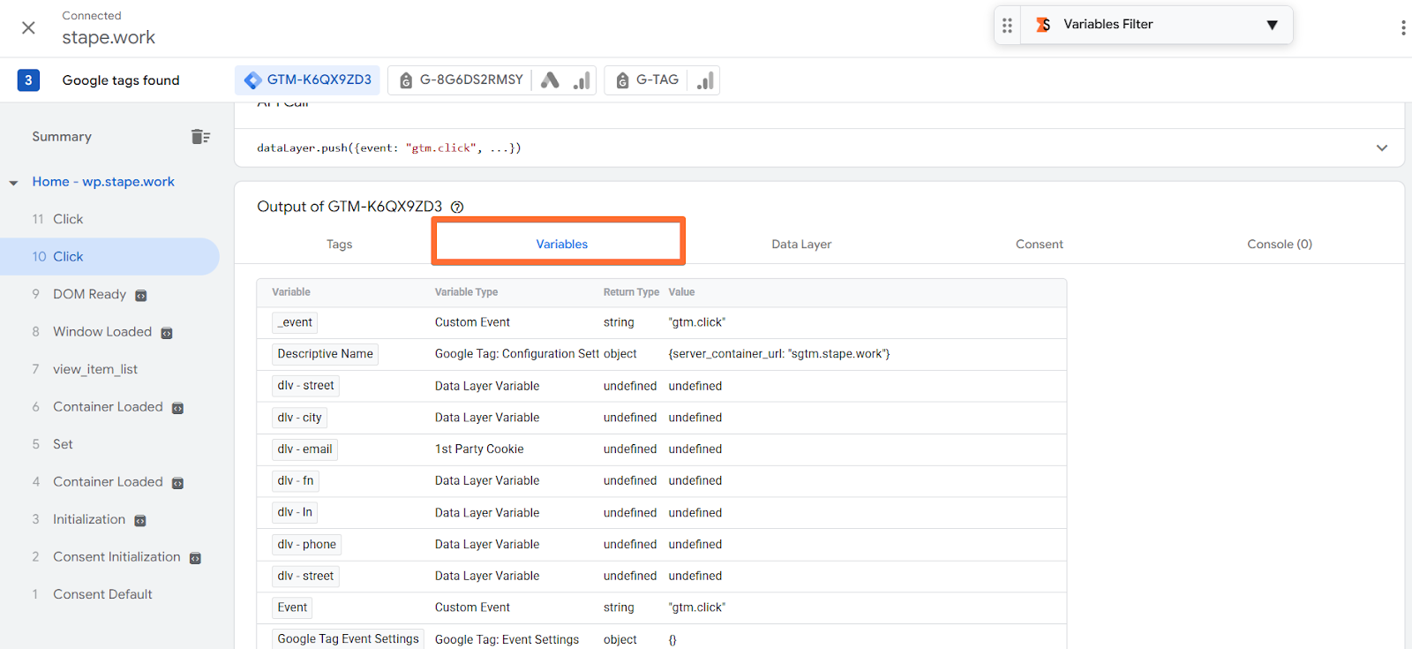The height and width of the screenshot is (649, 1412).
Task: Open the dlv - ln variable
Action: pyautogui.click(x=295, y=512)
